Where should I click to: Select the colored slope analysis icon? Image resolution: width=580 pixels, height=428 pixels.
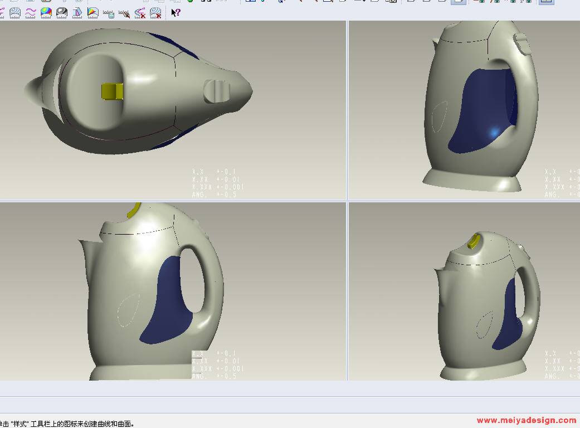[93, 13]
